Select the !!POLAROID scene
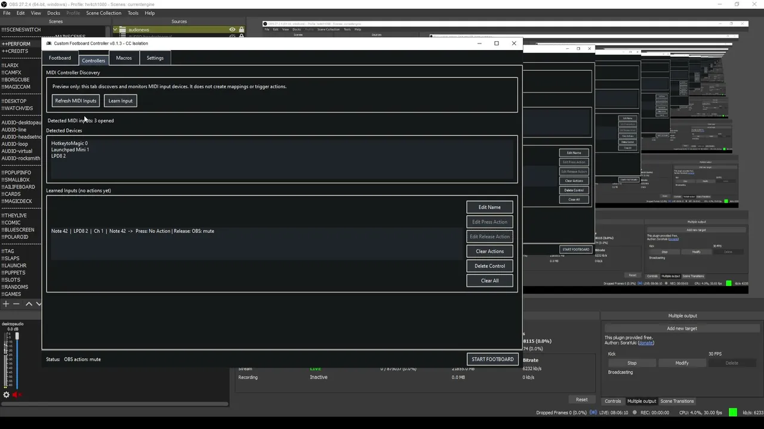The width and height of the screenshot is (764, 429). pos(15,237)
